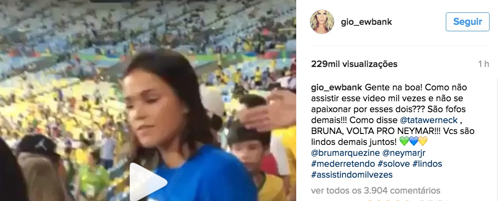Click the yellow heart emoji
The height and width of the screenshot is (201, 498).
click(423, 141)
